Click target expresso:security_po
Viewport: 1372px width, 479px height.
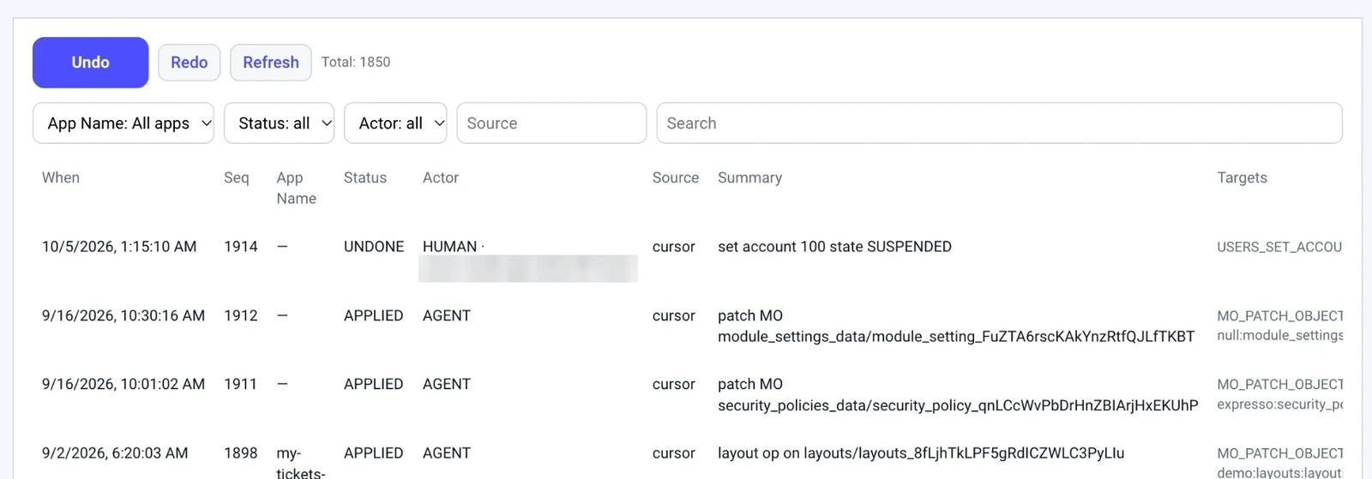click(1280, 404)
